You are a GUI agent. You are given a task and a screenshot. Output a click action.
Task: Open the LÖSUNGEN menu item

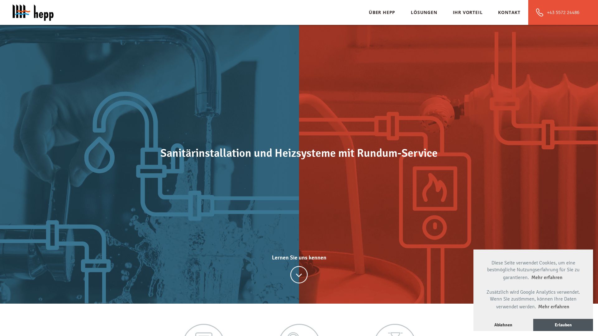click(x=424, y=12)
